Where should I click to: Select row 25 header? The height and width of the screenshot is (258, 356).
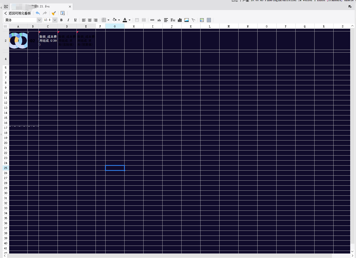coord(6,168)
